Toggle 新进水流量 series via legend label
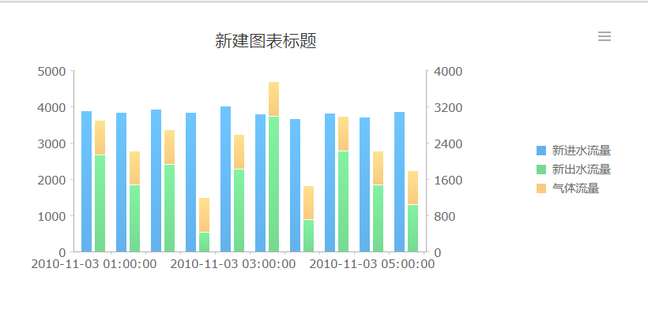Viewport: 648px width, 313px height. (581, 151)
